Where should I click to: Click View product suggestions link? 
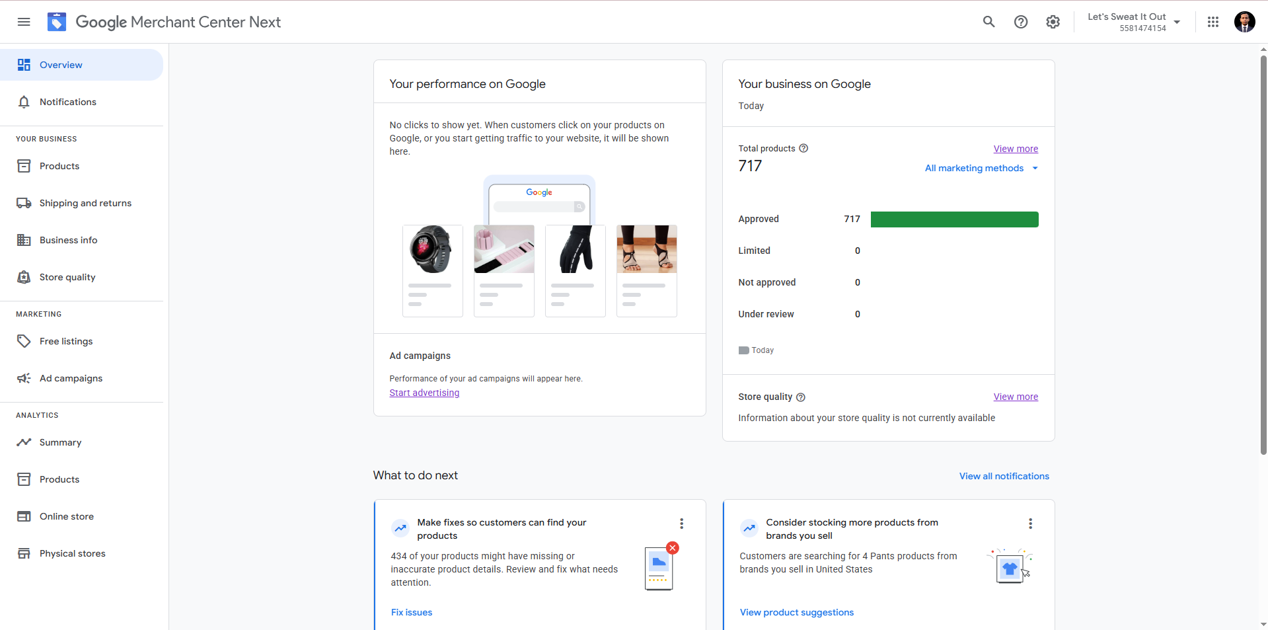pos(797,612)
